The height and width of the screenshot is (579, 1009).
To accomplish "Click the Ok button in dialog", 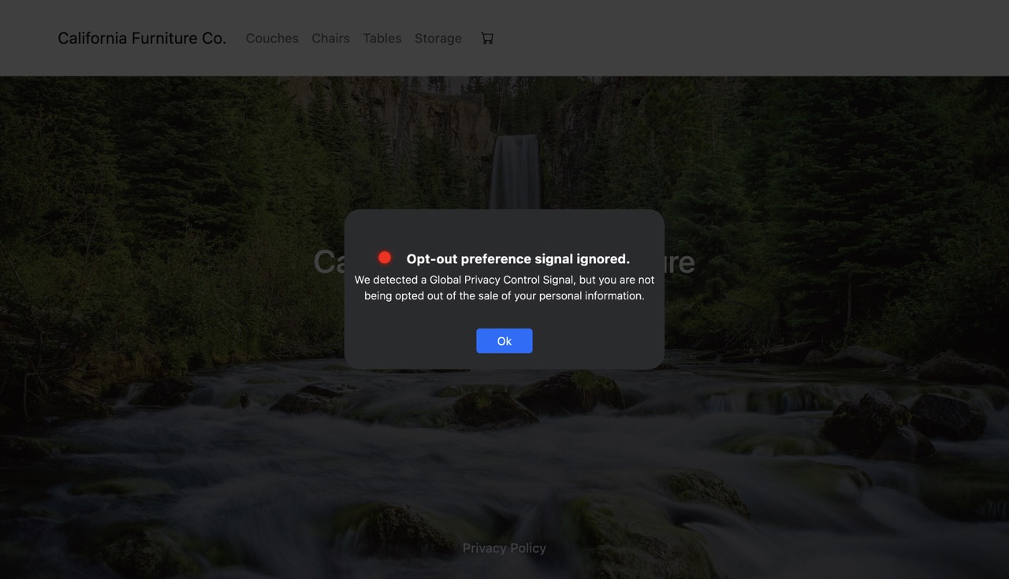I will click(x=504, y=341).
